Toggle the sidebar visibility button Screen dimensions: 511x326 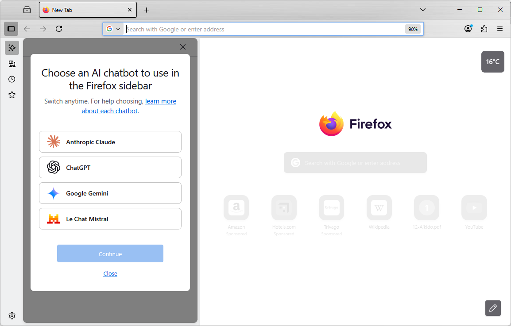[11, 29]
